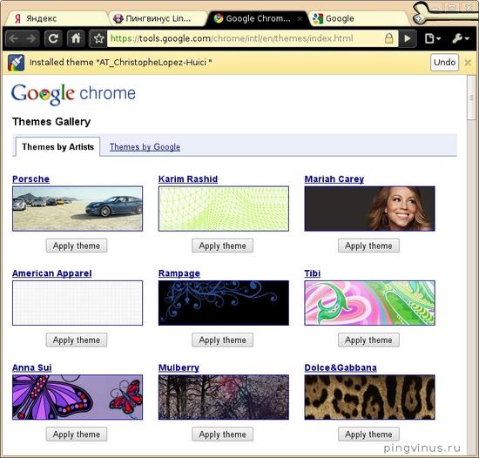Select the Themes by Artists tab
Image resolution: width=479 pixels, height=458 pixels.
[57, 147]
